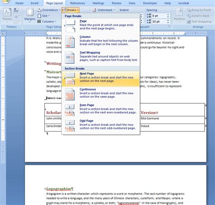Click the Text Wrapping break icon

pyautogui.click(x=70, y=57)
